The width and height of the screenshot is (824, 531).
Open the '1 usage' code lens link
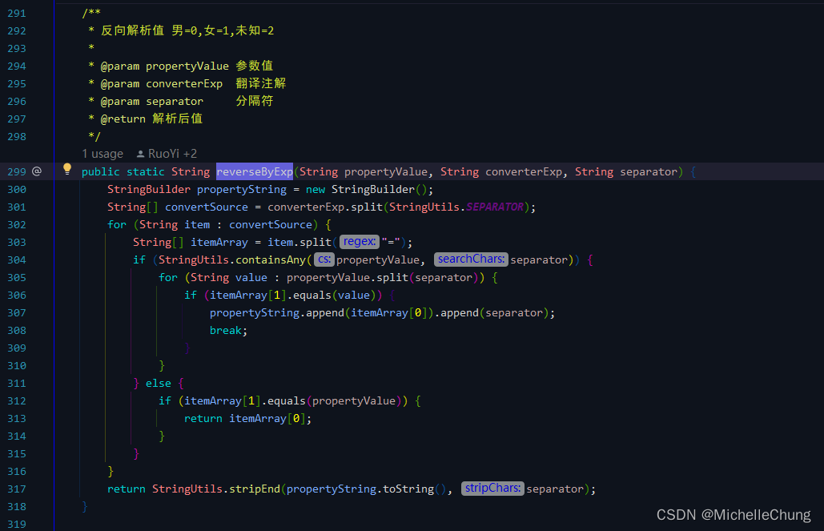102,154
